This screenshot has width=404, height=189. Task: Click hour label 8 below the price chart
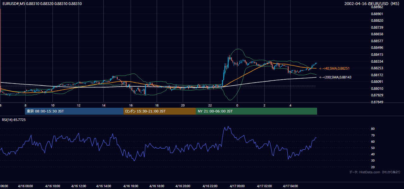(x=25, y=105)
